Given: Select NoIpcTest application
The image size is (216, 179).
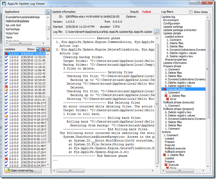Looking at the screenshot, I should [12, 33].
